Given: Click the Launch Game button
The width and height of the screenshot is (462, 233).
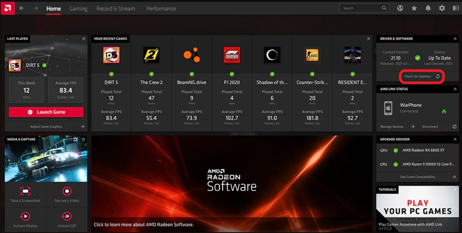Looking at the screenshot, I should click(x=46, y=112).
